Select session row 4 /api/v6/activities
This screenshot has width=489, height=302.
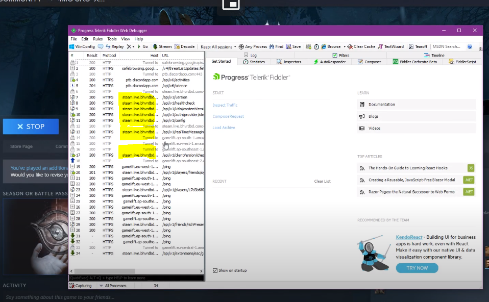(137, 80)
